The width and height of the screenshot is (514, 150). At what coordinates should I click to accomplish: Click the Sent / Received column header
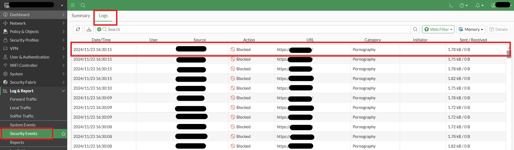point(473,40)
